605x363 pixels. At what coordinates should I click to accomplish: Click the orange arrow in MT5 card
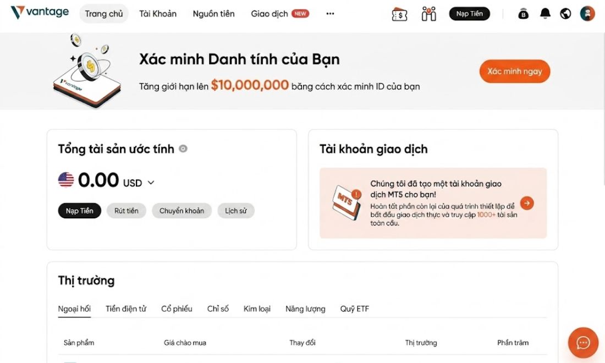(x=527, y=203)
